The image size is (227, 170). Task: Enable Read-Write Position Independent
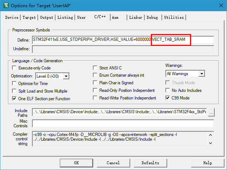click(x=95, y=98)
